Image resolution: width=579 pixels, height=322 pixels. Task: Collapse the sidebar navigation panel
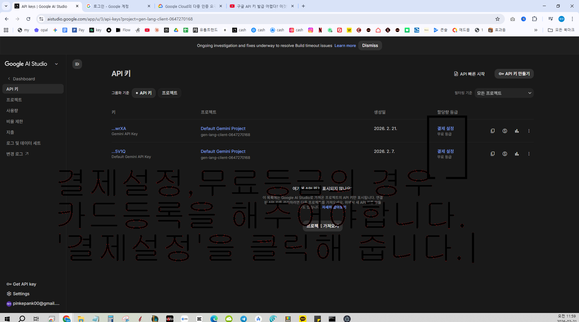click(77, 64)
